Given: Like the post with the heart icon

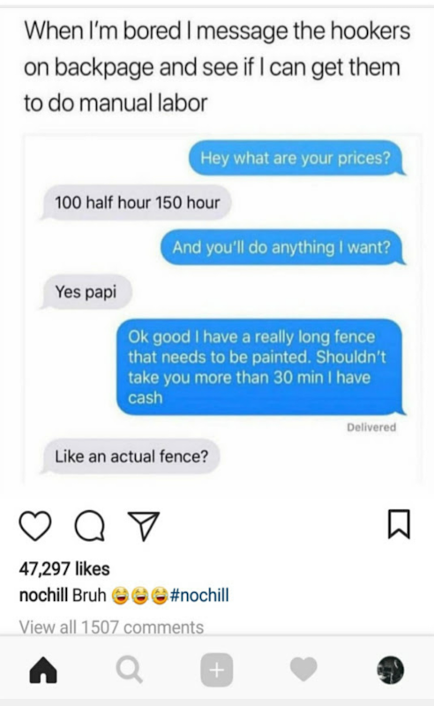Looking at the screenshot, I should 35,526.
